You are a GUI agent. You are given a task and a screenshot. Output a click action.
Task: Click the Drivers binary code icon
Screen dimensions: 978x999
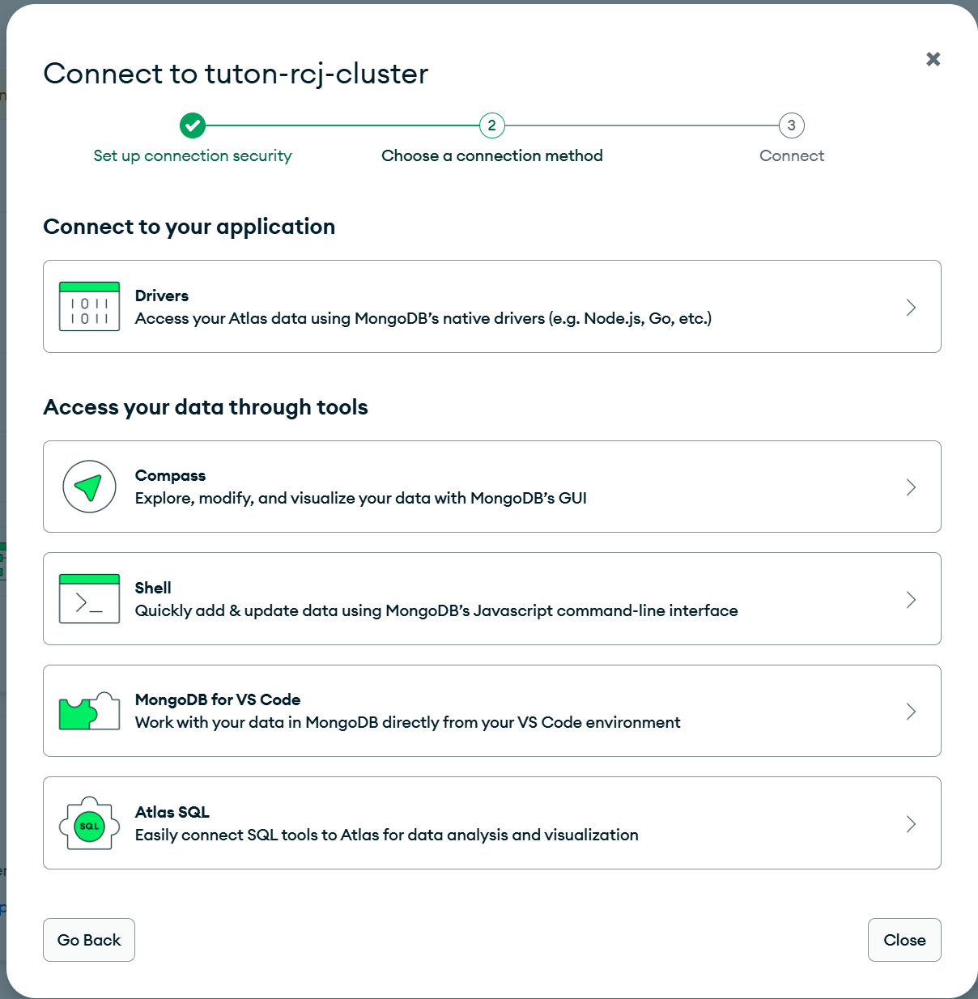89,306
